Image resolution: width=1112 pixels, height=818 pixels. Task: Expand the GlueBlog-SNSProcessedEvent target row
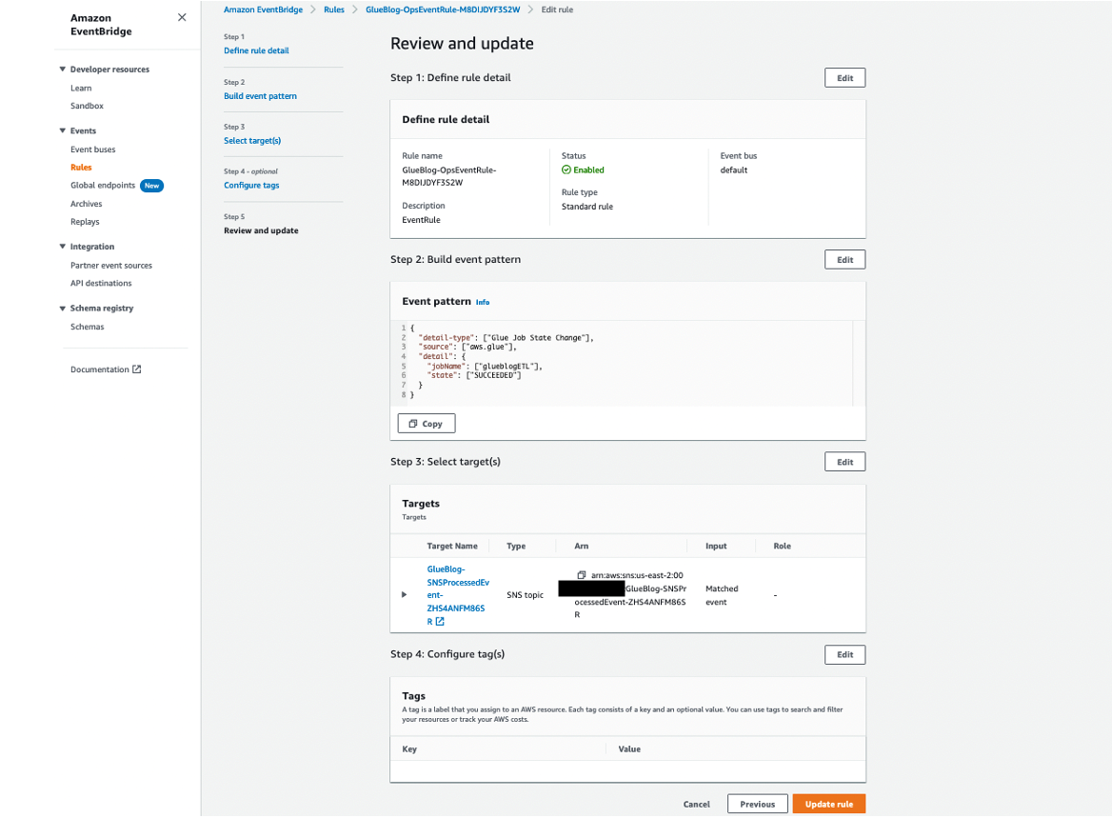click(x=405, y=595)
